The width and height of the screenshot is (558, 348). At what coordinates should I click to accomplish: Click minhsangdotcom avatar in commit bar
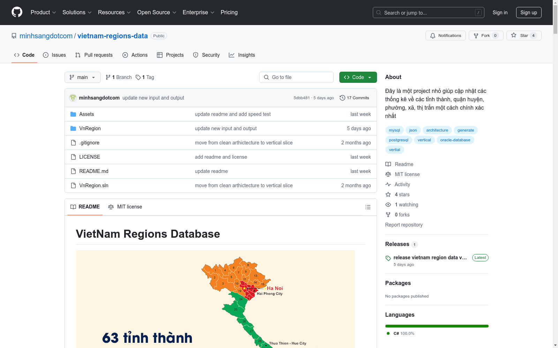73,98
